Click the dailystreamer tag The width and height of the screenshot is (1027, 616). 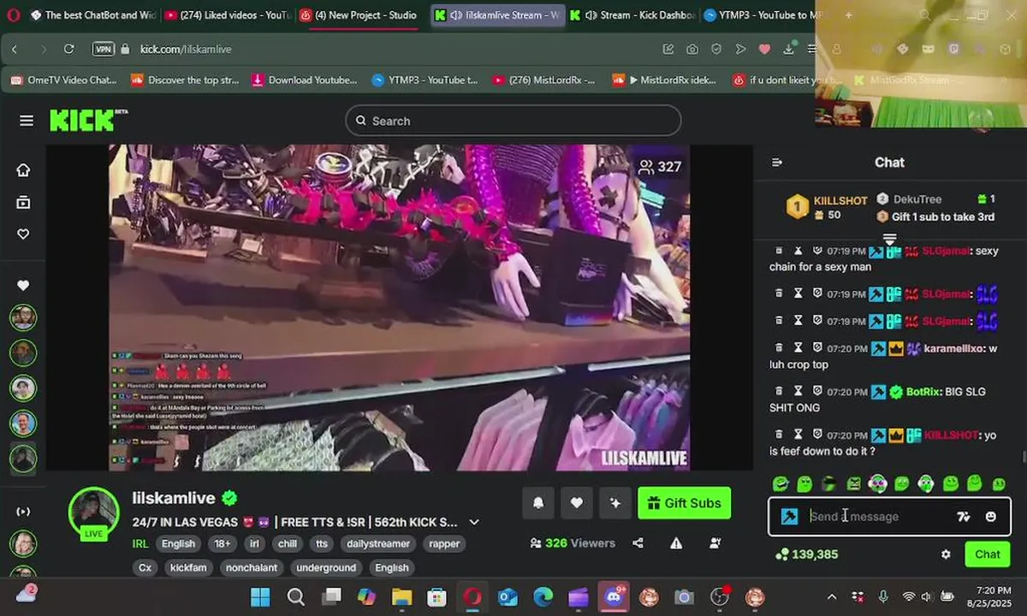(377, 543)
